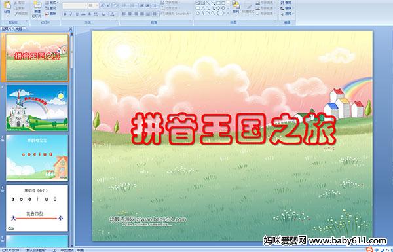Select the oval shape in shapes gallery

pos(224,3)
